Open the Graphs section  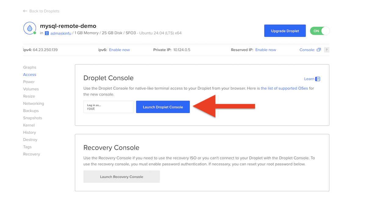[30, 67]
